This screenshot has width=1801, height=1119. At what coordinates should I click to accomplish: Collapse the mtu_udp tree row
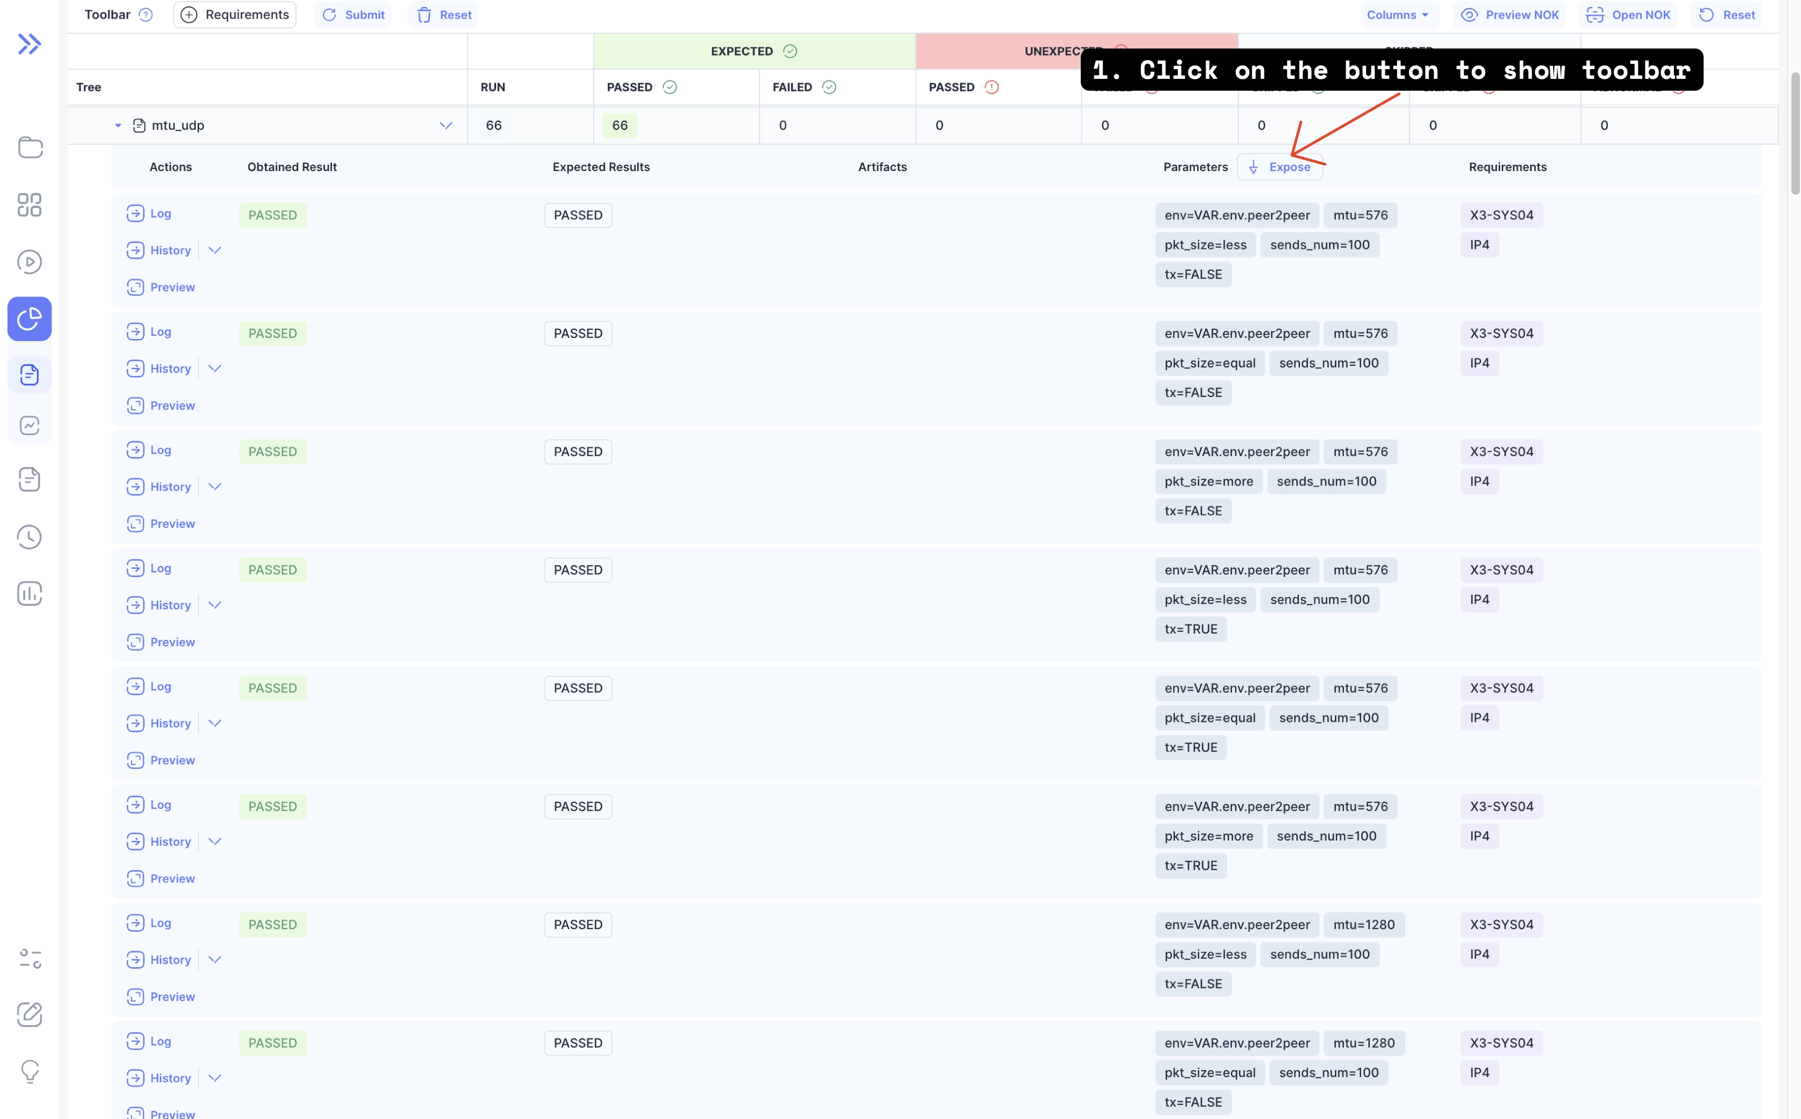(117, 125)
